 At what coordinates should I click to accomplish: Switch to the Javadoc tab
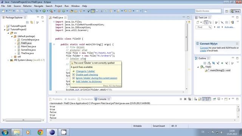[70, 99]
